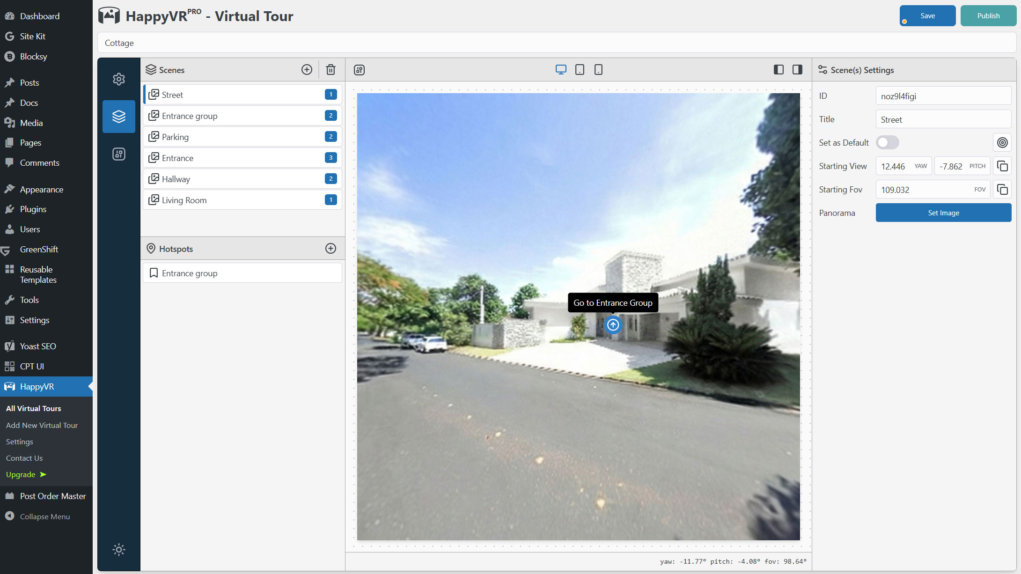This screenshot has height=574, width=1021.
Task: Click the delete scene trash icon
Action: (331, 70)
